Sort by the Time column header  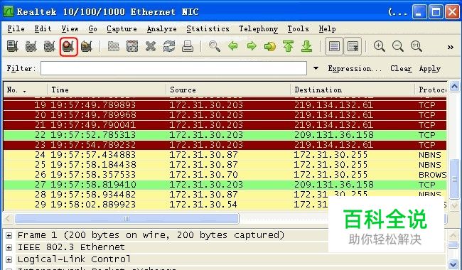tap(107, 90)
